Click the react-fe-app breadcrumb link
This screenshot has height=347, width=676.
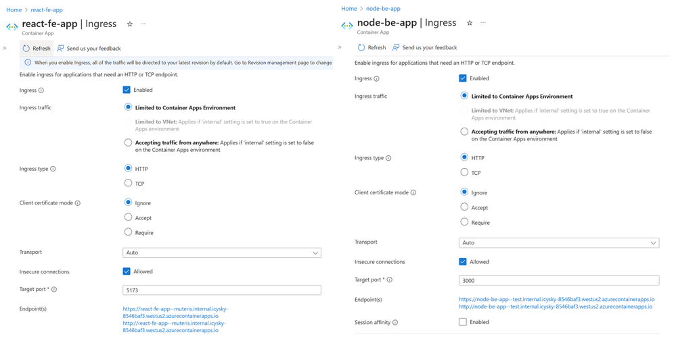click(47, 10)
